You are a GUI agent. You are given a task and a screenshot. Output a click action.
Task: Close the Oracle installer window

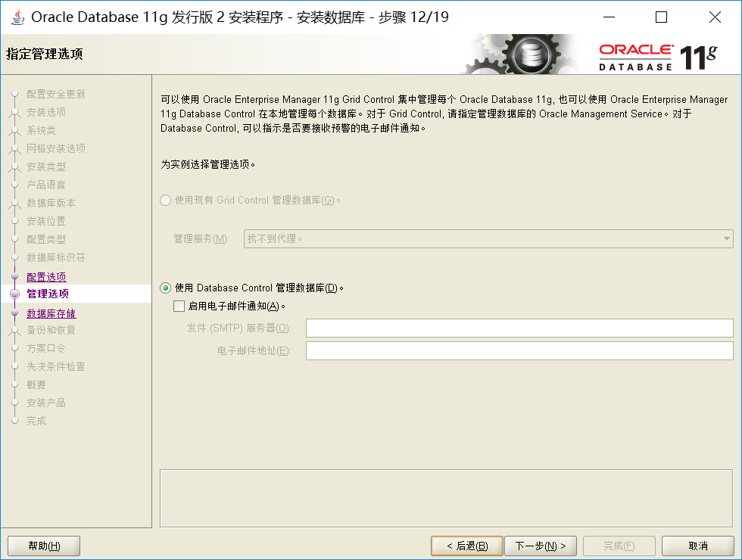(x=715, y=17)
